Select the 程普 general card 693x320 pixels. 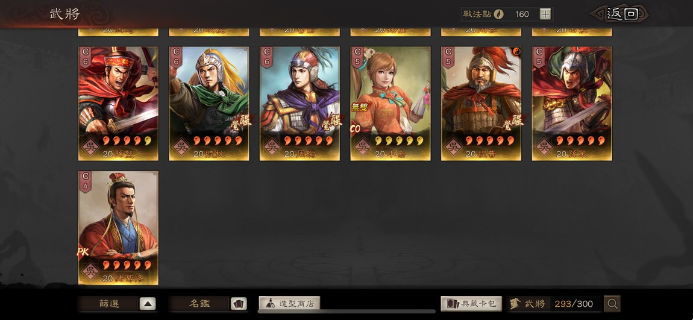[x=481, y=104]
